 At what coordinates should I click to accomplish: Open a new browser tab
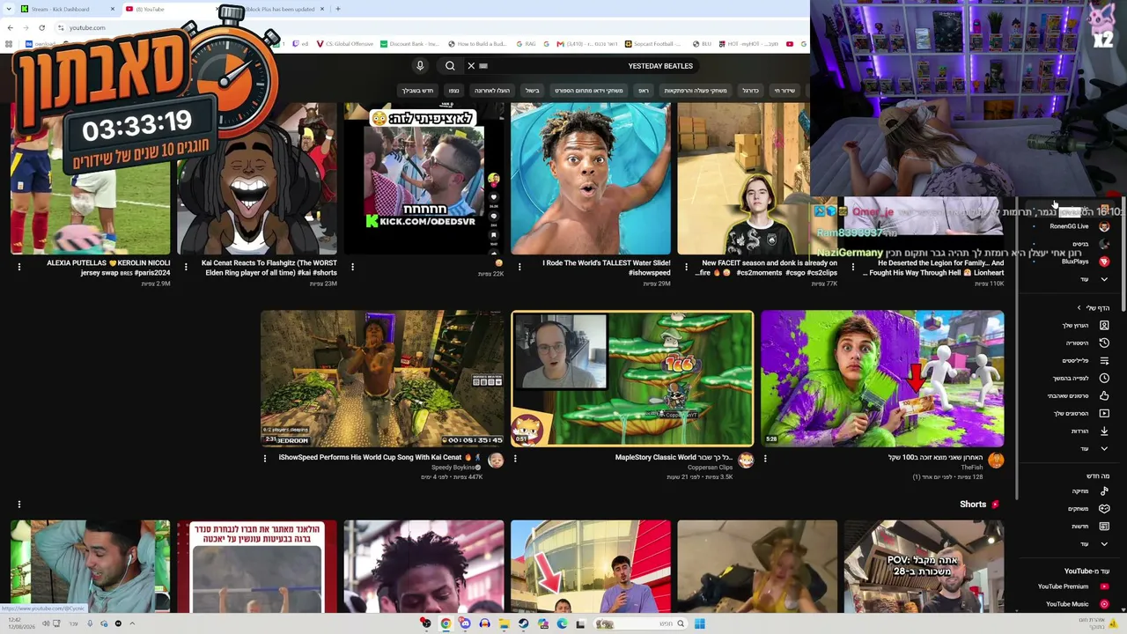tap(338, 9)
